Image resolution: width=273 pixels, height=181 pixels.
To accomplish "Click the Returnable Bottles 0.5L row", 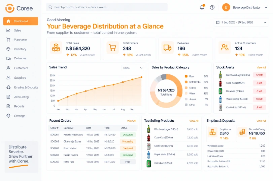I will 236,162.
